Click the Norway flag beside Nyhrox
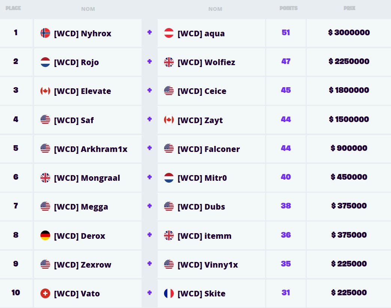 (x=45, y=33)
